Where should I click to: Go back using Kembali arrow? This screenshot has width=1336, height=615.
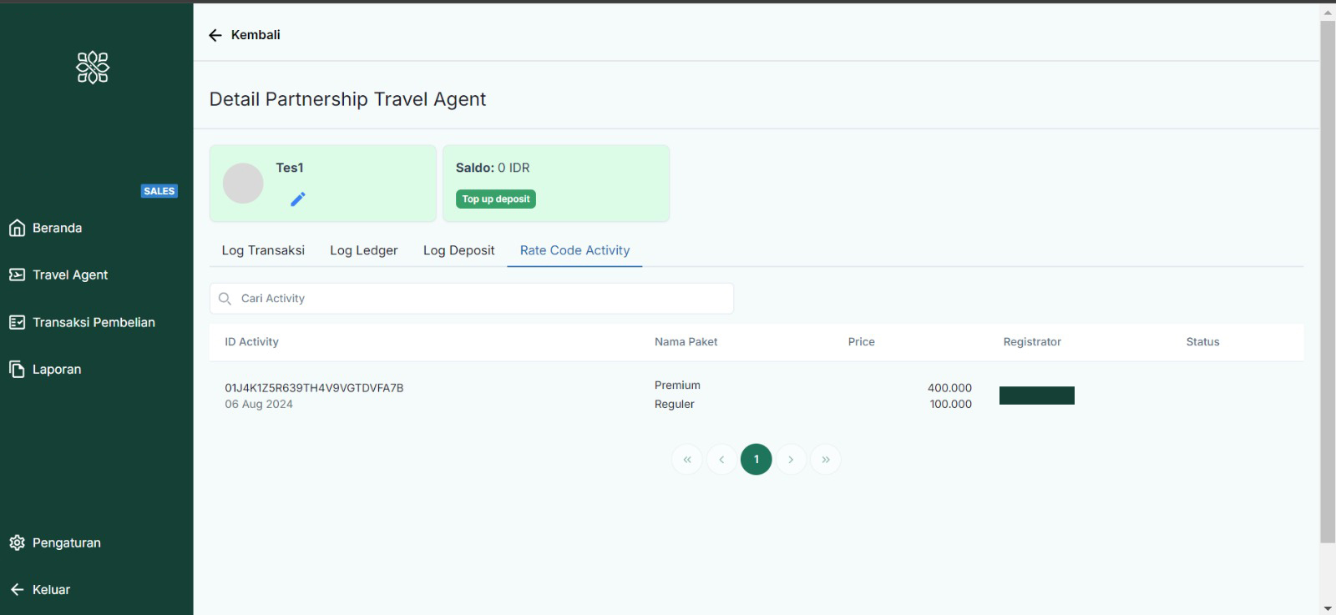coord(215,35)
